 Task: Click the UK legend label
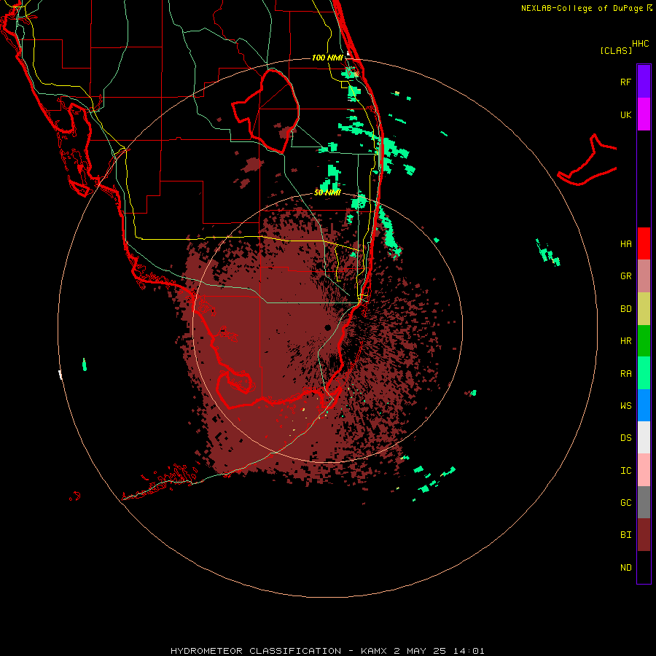coord(625,114)
